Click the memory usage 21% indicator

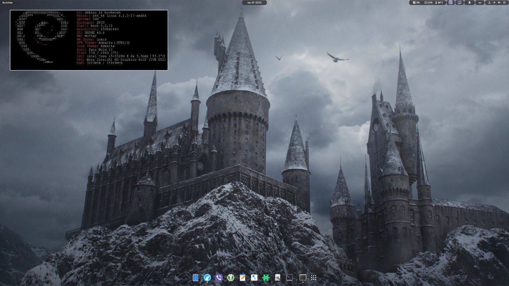coord(429,3)
